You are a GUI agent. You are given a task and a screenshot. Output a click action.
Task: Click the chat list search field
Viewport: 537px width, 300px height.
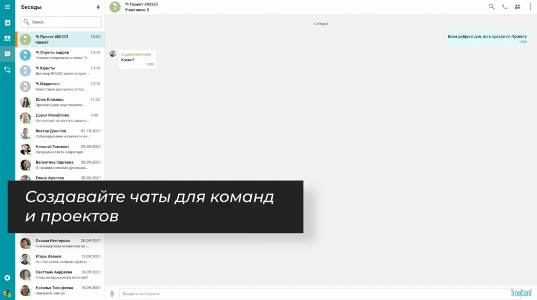(x=61, y=22)
